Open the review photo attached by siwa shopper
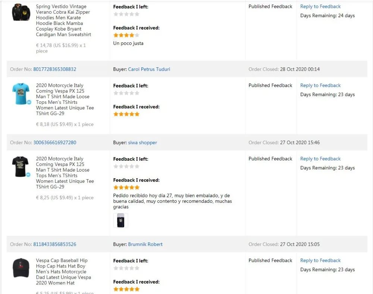 click(120, 220)
